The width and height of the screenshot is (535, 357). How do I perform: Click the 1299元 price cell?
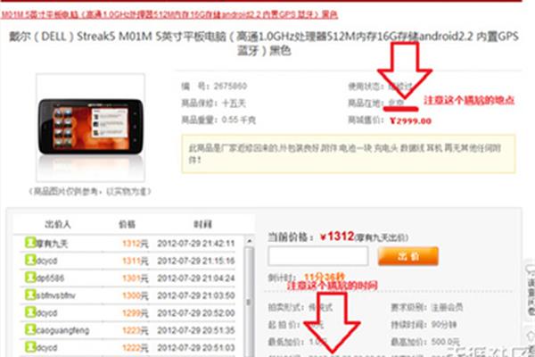point(136,313)
